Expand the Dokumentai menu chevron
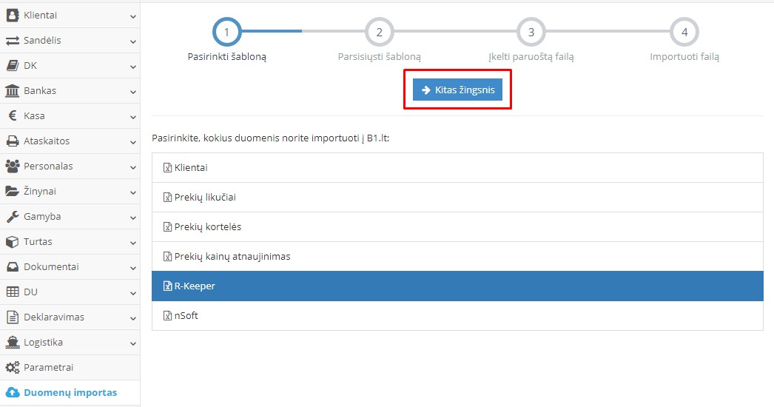 (132, 268)
